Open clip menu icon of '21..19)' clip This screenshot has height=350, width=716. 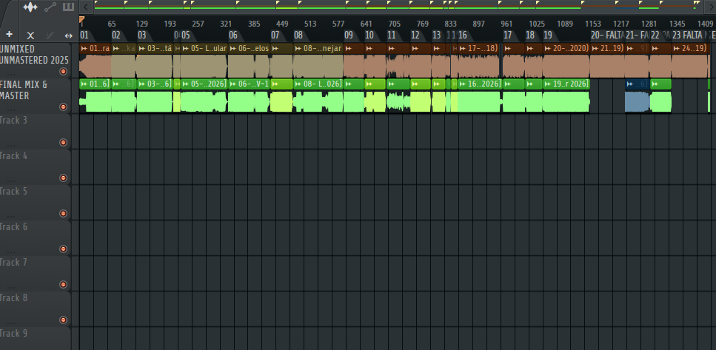(x=595, y=48)
